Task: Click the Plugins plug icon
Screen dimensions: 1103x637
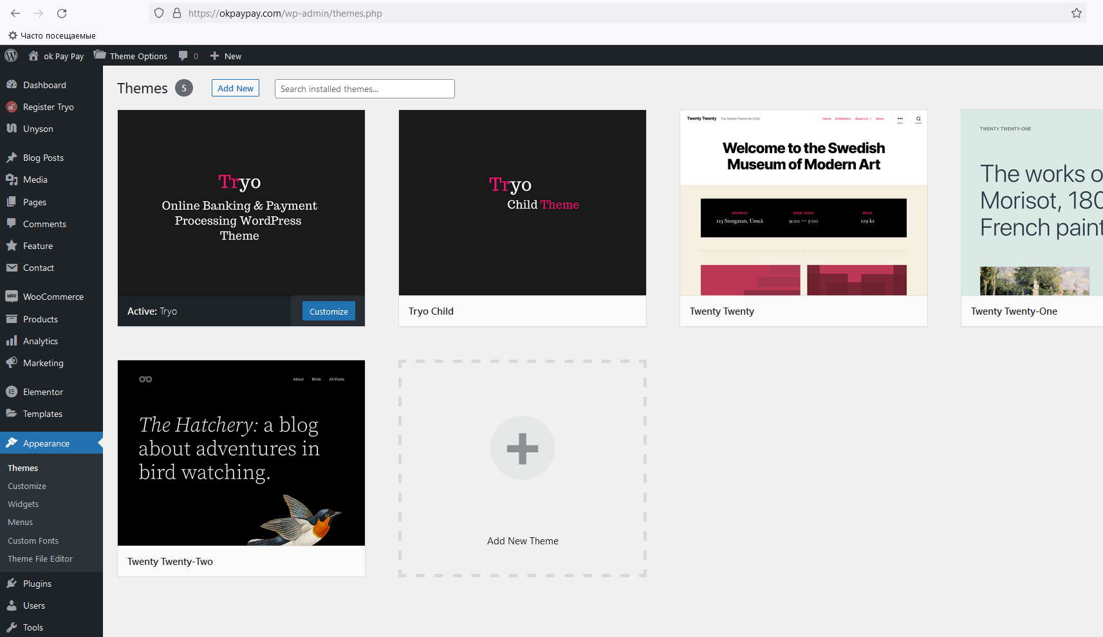Action: [12, 583]
